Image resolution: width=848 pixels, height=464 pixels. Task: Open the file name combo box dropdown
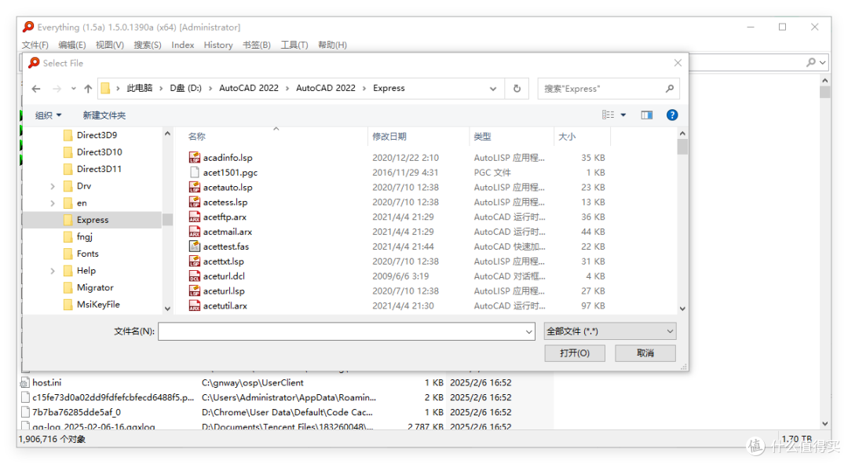[529, 331]
